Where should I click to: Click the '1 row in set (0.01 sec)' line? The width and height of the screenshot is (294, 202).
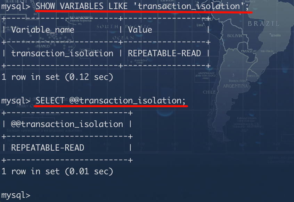[x=57, y=171]
